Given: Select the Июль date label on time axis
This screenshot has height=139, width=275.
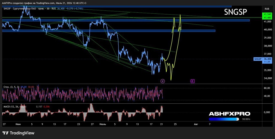Looking at the screenshot, I should click(x=103, y=124).
